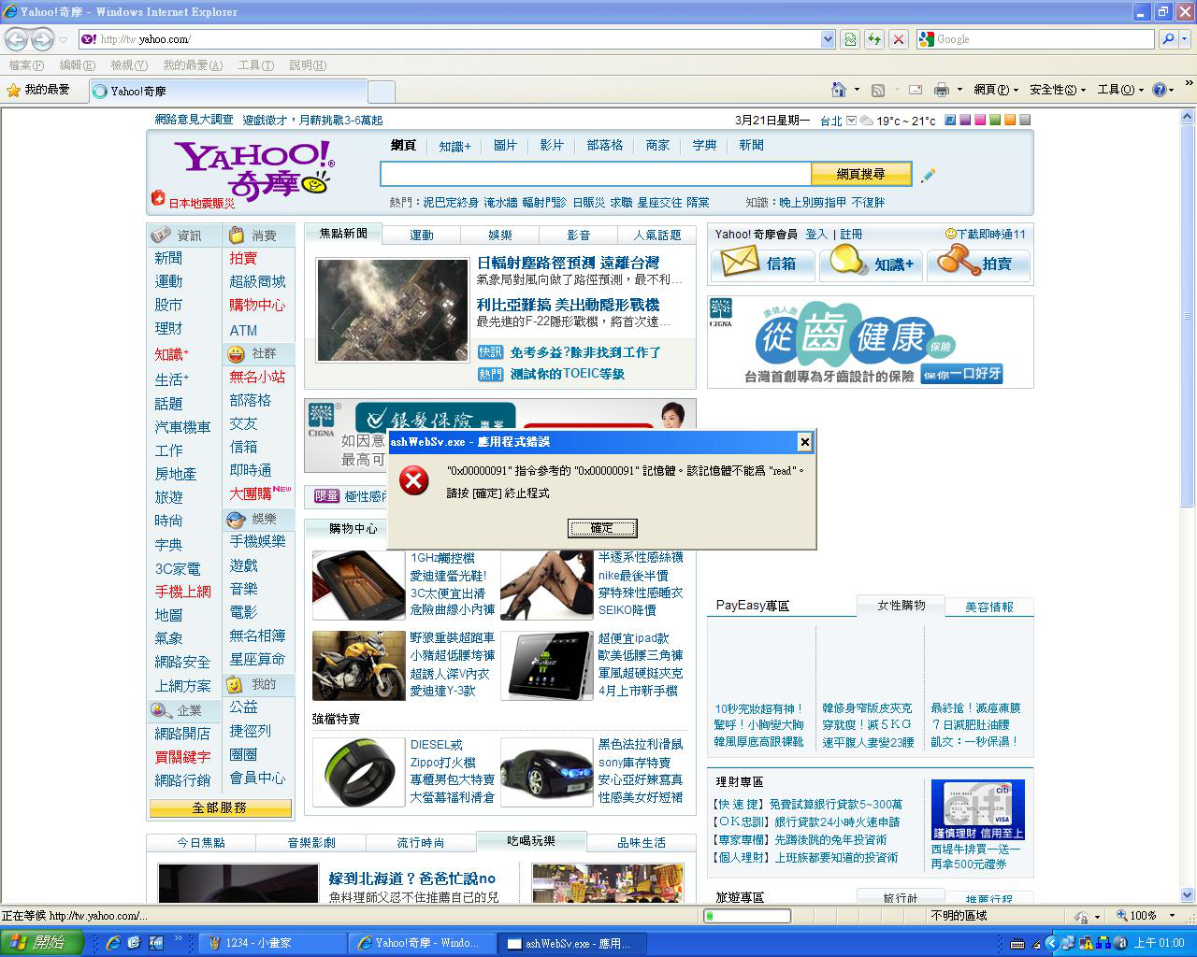Image resolution: width=1197 pixels, height=957 pixels.
Task: Click Internet Explorer quick launch icon on taskbar
Action: point(113,943)
